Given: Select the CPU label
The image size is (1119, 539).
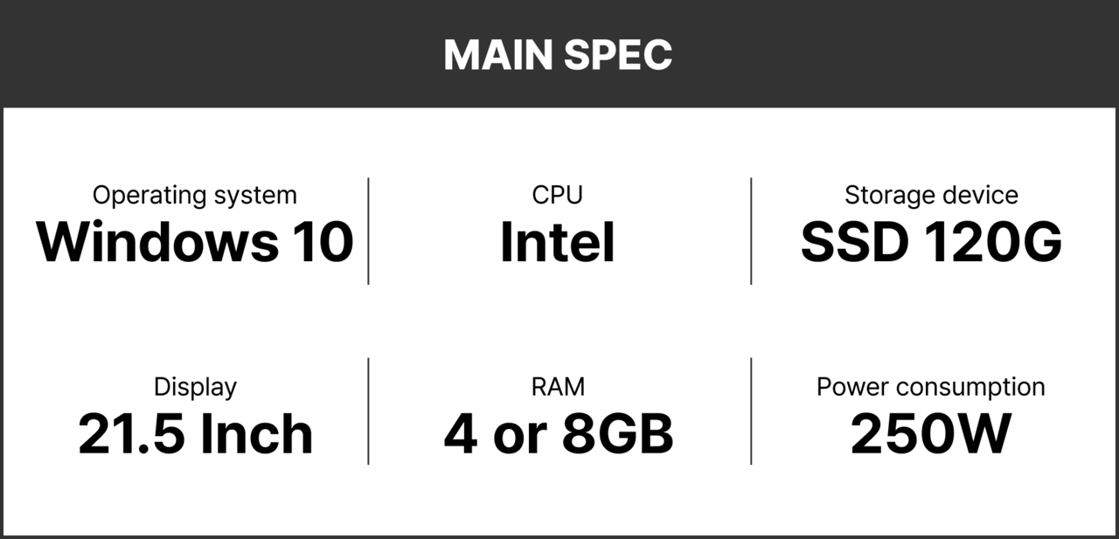Looking at the screenshot, I should [558, 195].
